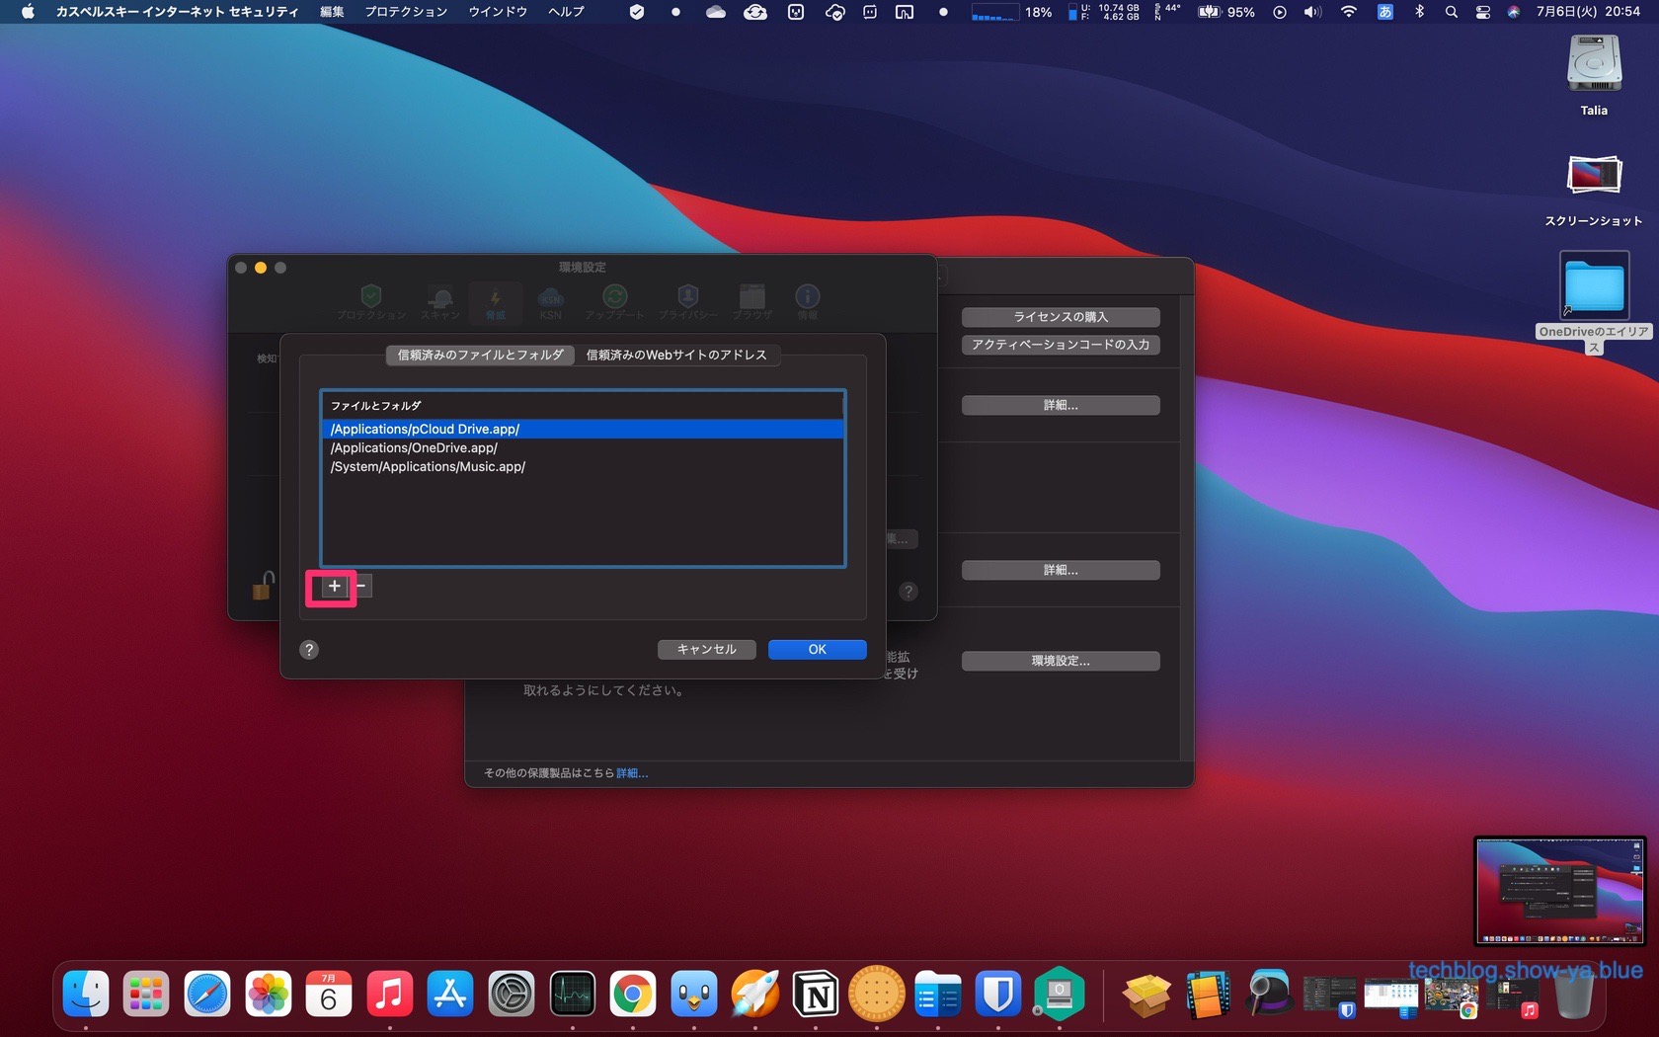Open the ウインドウ menu in menu bar
Screen dimensions: 1659x1037
[498, 12]
